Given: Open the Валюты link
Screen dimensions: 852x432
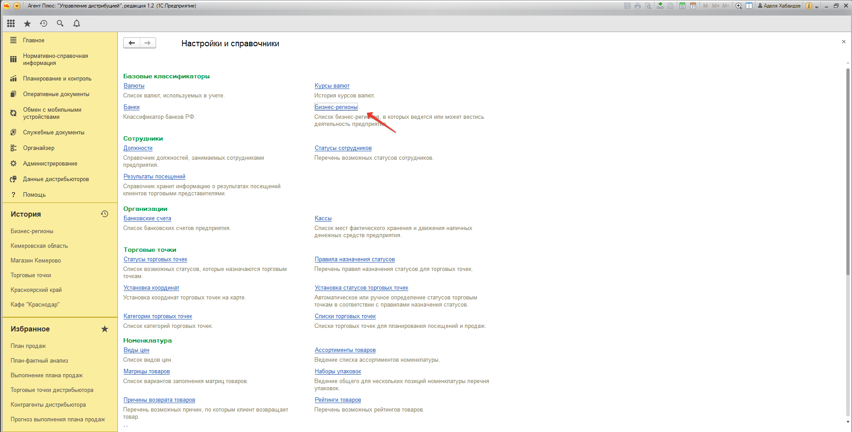Looking at the screenshot, I should pos(134,85).
